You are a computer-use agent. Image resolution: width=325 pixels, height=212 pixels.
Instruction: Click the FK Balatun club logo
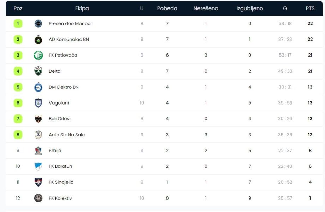[x=38, y=166]
